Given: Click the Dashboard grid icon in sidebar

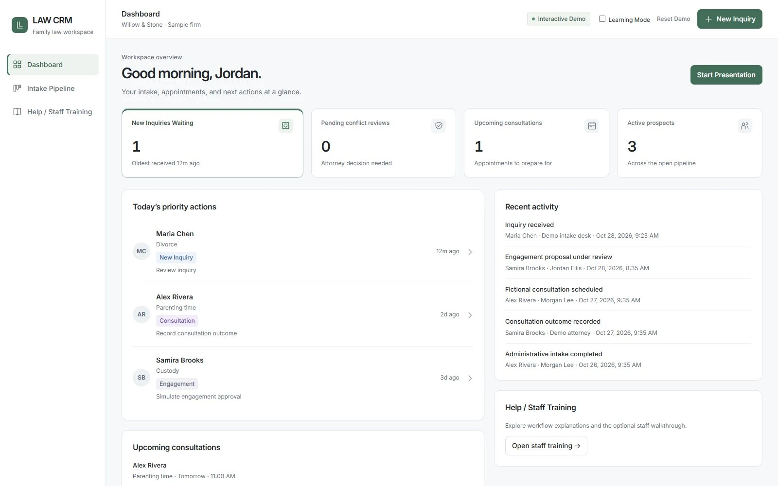Looking at the screenshot, I should tap(18, 65).
